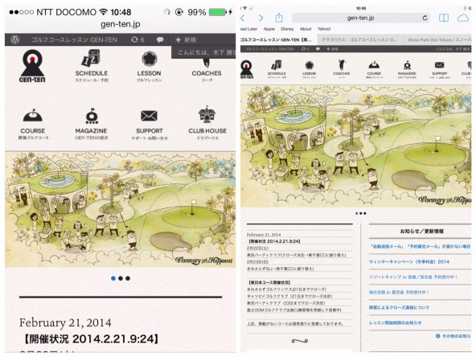Open iCloud tabs cloud icon

click(x=463, y=18)
